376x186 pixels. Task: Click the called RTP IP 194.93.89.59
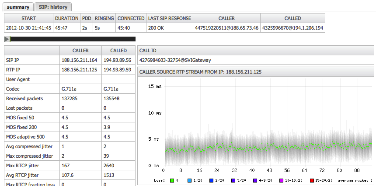coord(118,70)
